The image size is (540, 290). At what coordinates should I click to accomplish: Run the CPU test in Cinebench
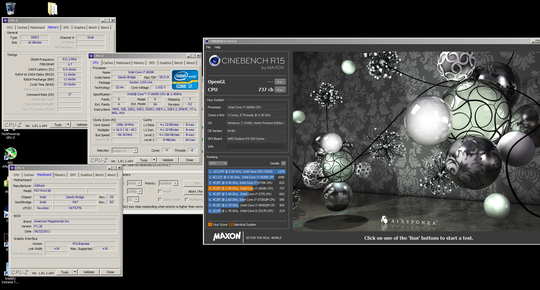(280, 90)
